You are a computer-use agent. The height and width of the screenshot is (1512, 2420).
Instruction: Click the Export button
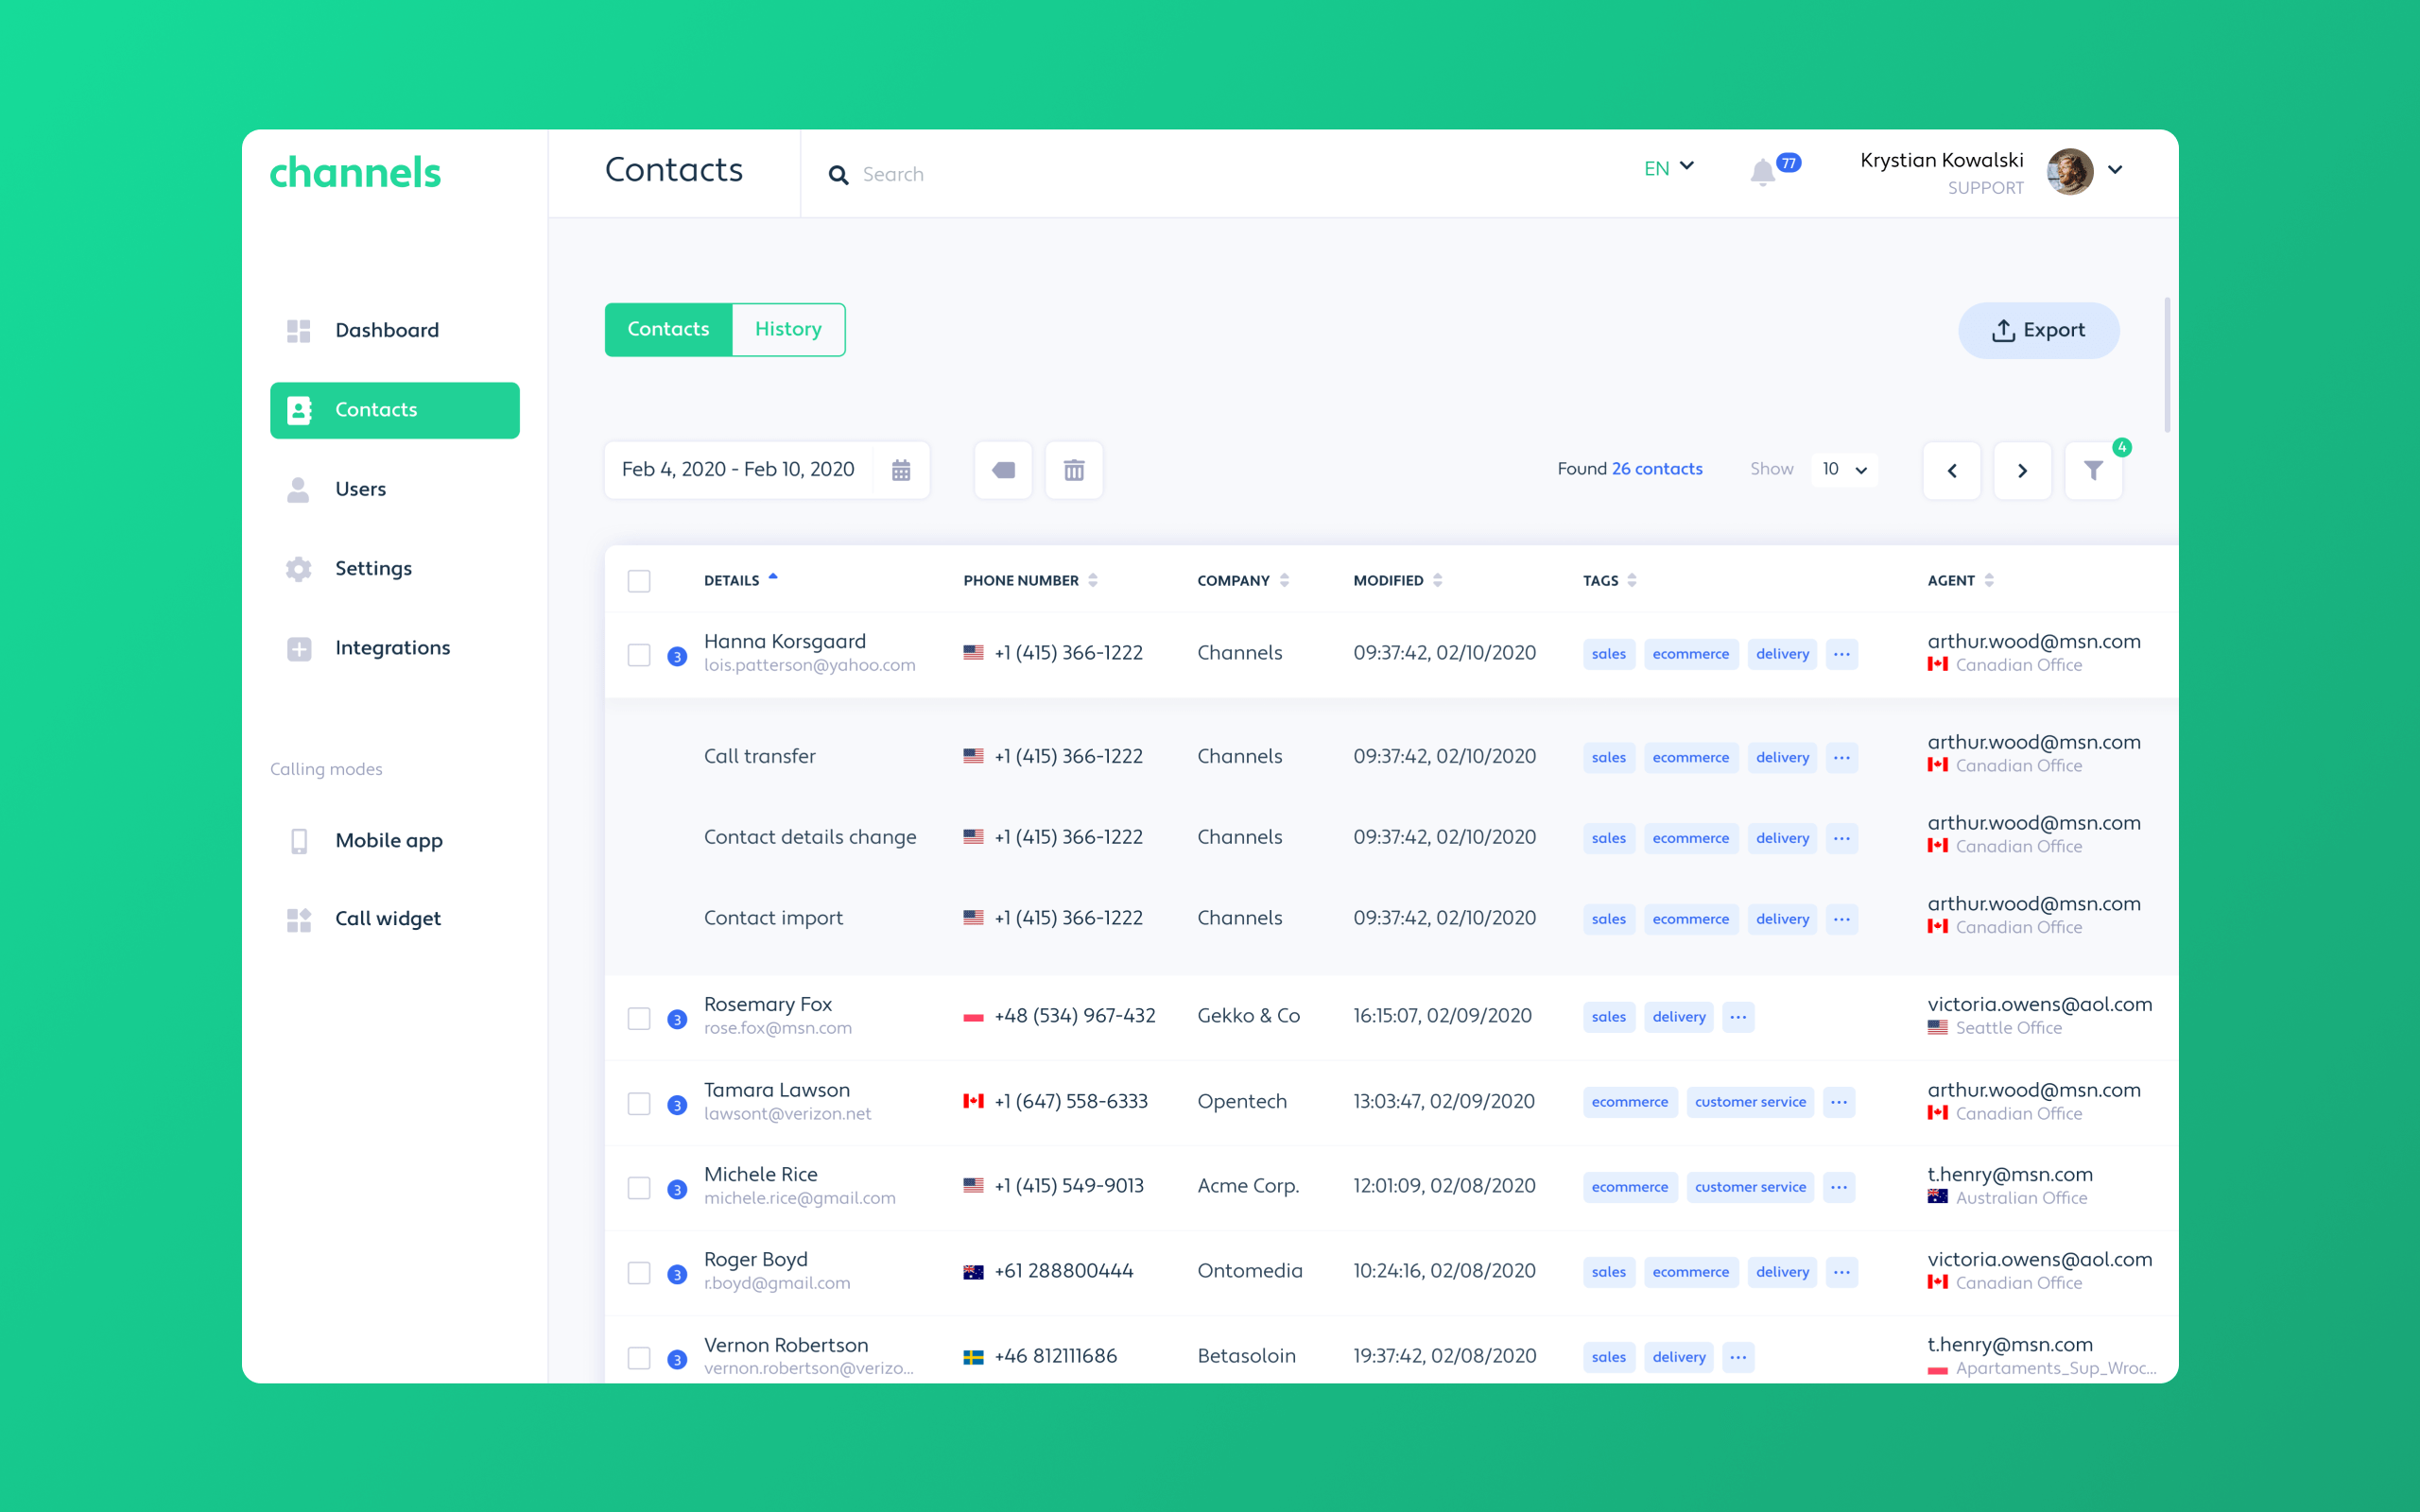[2038, 330]
